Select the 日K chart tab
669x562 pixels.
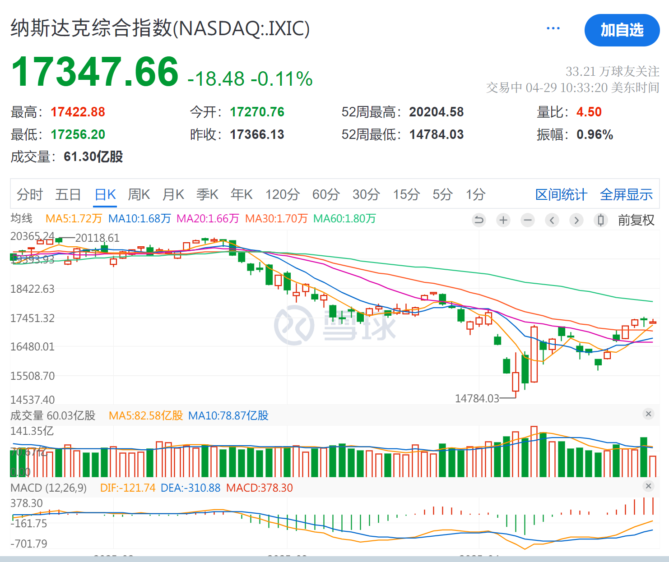(105, 194)
